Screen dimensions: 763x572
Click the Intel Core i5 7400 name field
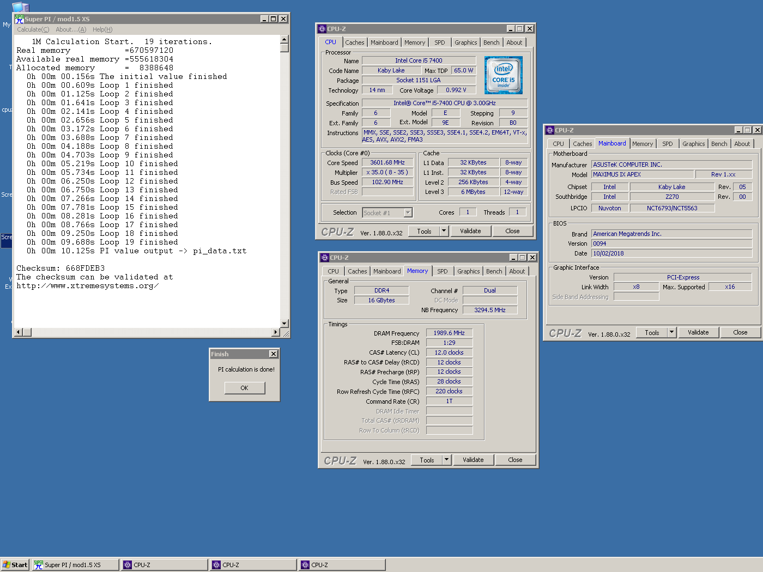pos(419,60)
